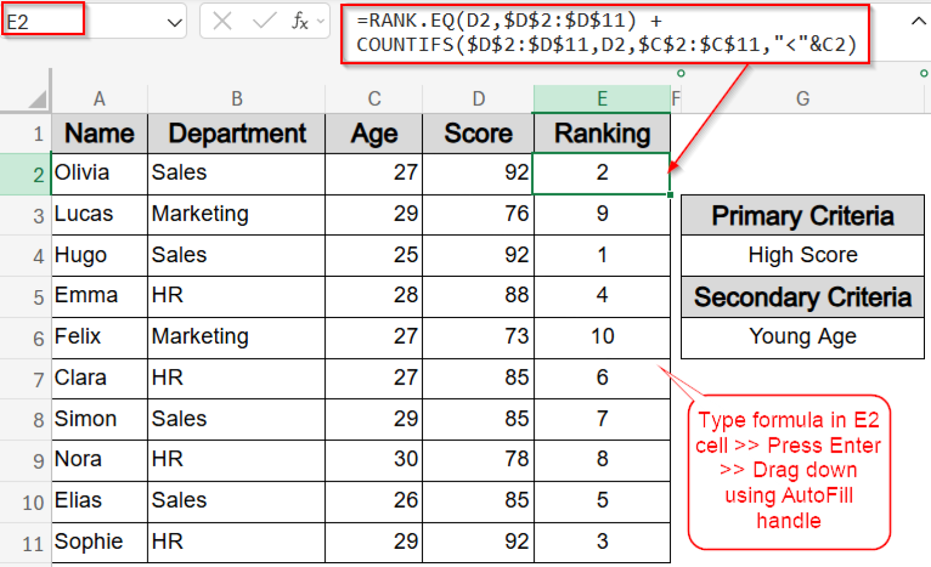Select the Ranking header cell
Image resolution: width=931 pixels, height=567 pixels.
tap(601, 133)
